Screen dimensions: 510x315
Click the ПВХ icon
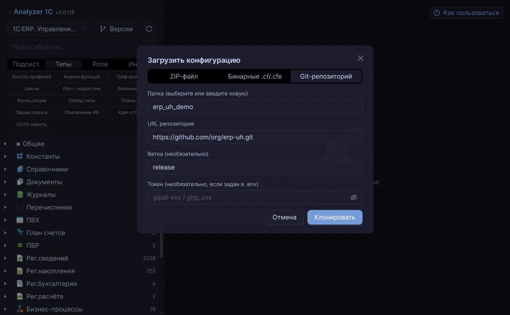(20, 220)
